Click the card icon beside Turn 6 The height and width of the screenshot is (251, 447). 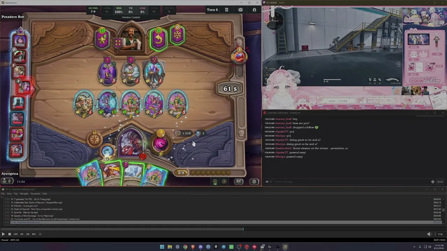point(227,10)
